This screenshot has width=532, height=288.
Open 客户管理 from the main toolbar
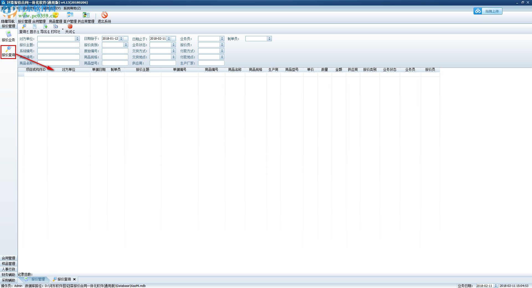(70, 17)
